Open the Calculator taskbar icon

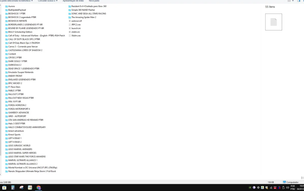(13, 188)
